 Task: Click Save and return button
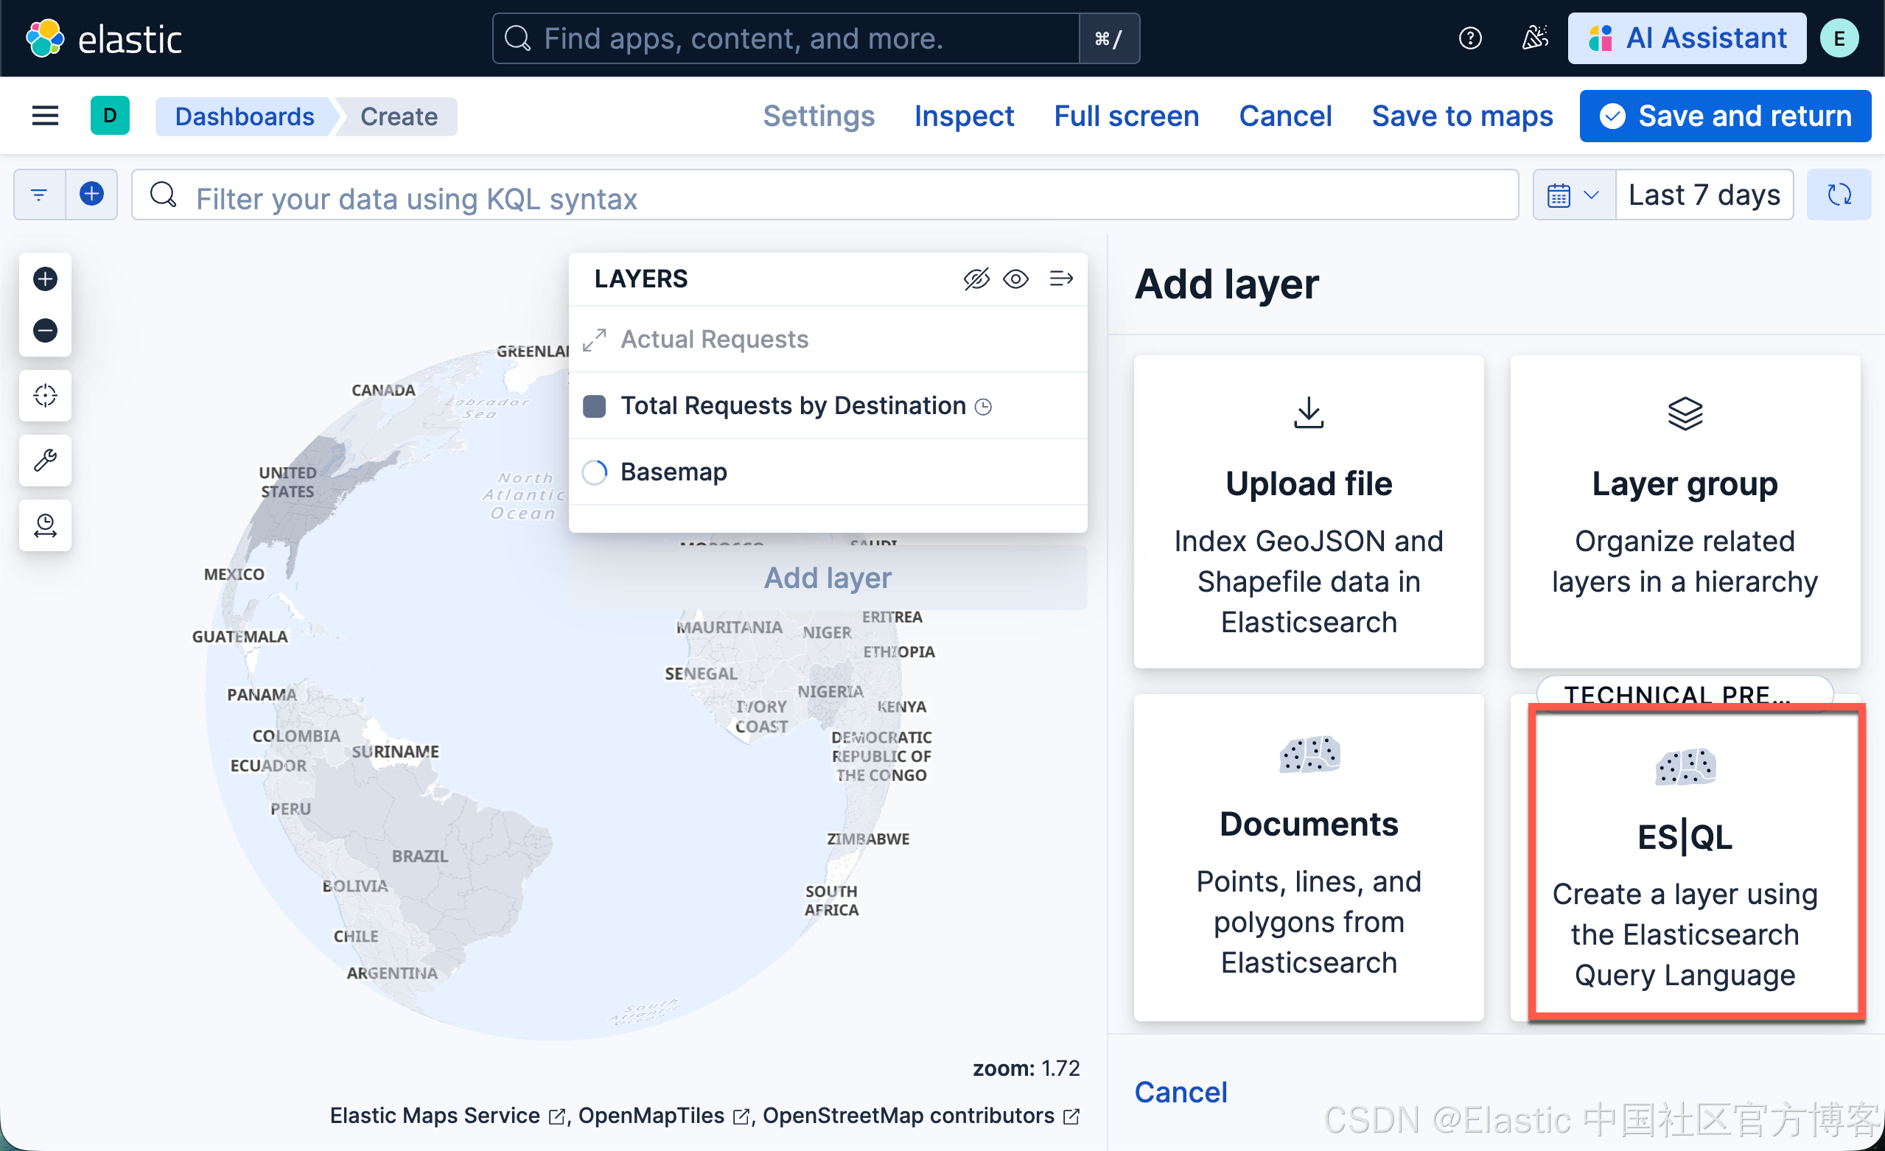1725,116
